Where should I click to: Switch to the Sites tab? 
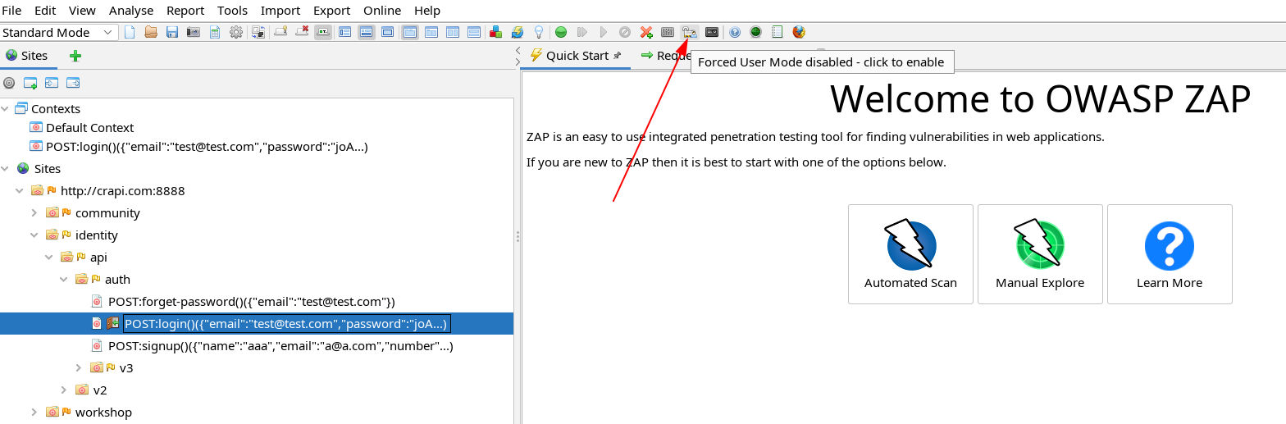[x=26, y=56]
